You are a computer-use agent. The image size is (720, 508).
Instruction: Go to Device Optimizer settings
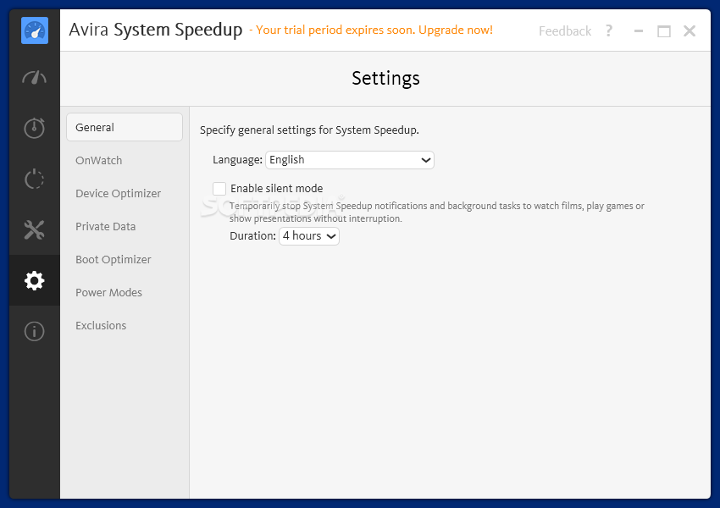click(x=118, y=193)
